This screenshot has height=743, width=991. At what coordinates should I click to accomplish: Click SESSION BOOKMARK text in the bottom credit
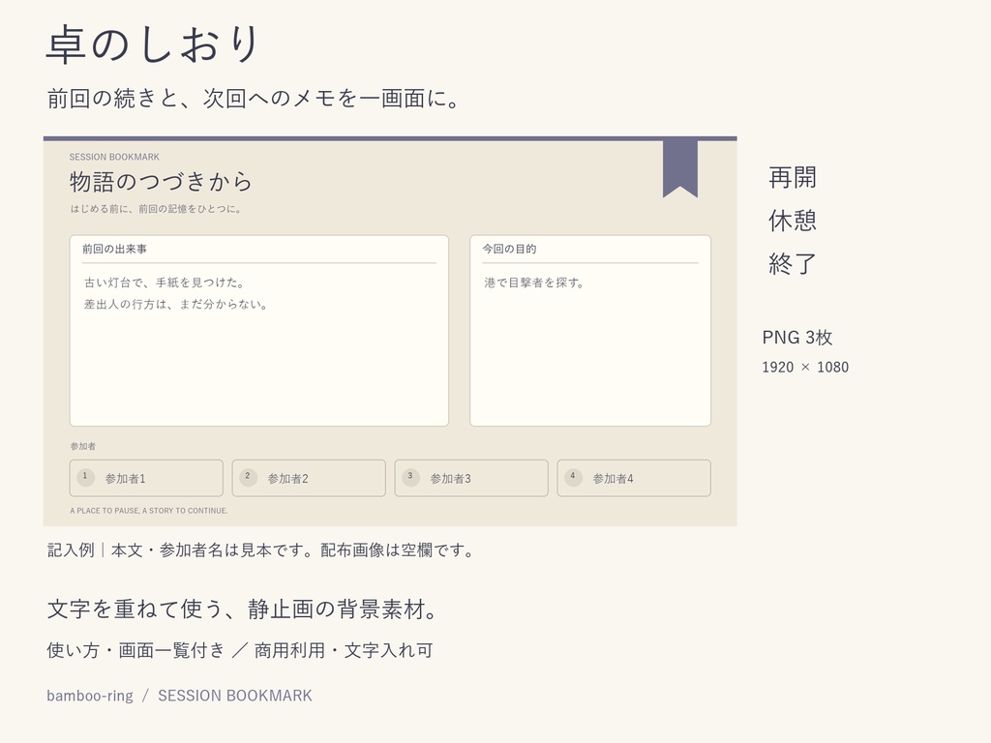pos(235,696)
